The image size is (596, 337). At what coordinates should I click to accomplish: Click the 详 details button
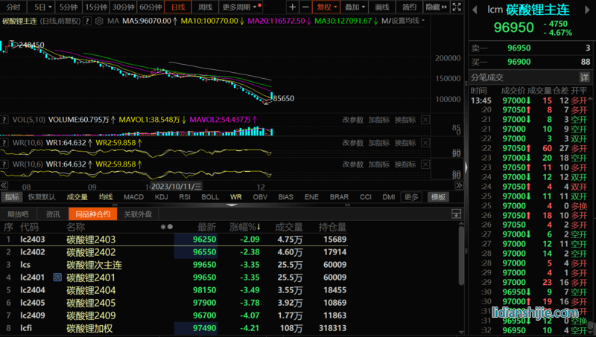pyautogui.click(x=584, y=77)
